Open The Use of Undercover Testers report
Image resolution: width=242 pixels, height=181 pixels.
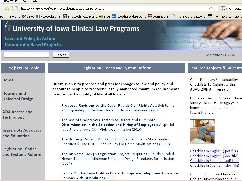coord(118,124)
